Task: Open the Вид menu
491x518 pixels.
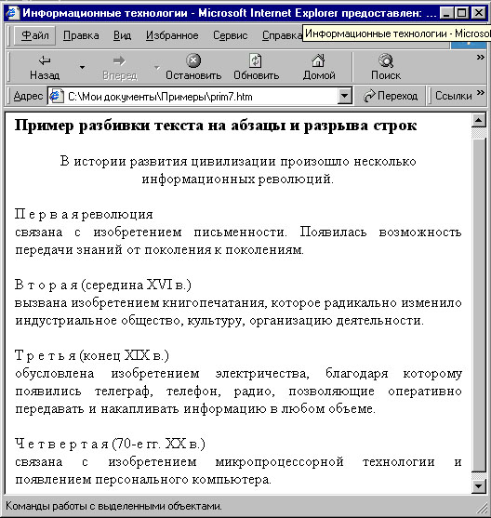Action: coord(122,35)
